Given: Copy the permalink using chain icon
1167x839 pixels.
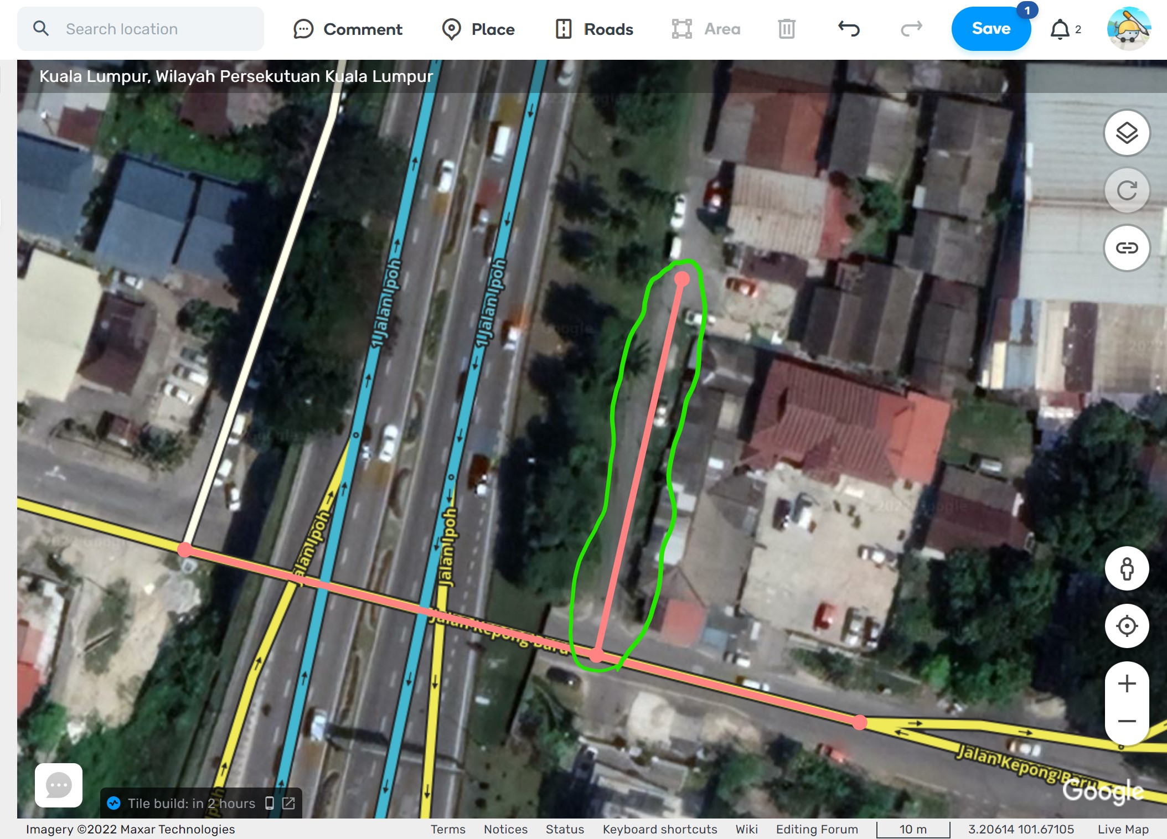Looking at the screenshot, I should [1127, 247].
